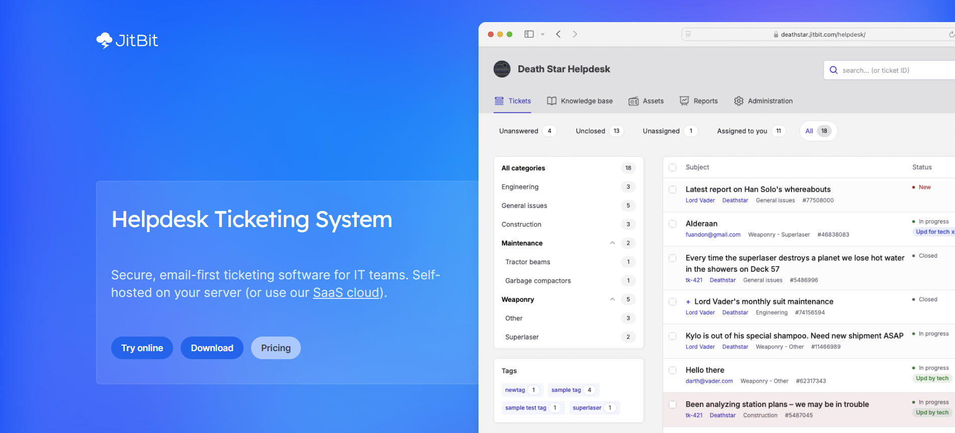The width and height of the screenshot is (955, 433).
Task: Open the Assets tab
Action: click(x=646, y=101)
